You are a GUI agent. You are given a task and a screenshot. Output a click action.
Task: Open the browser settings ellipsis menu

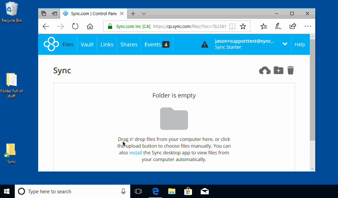pos(307,26)
